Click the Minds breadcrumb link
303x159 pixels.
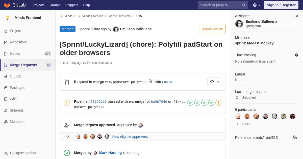click(68, 16)
